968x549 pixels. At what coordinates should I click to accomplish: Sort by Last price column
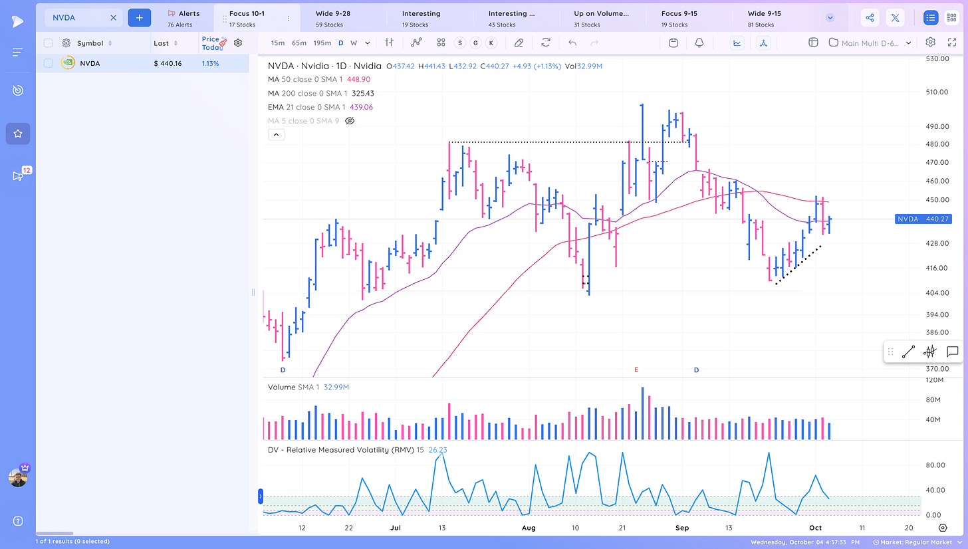[165, 43]
